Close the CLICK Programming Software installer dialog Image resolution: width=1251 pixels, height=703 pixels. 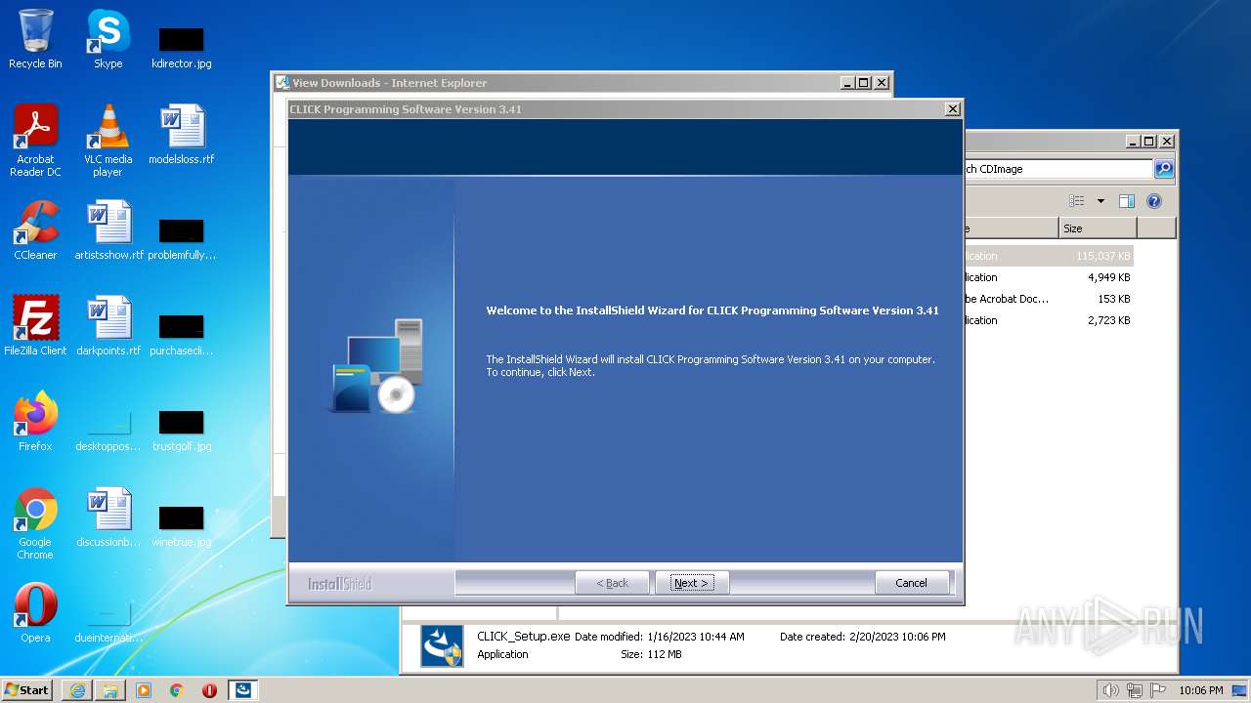pos(953,109)
